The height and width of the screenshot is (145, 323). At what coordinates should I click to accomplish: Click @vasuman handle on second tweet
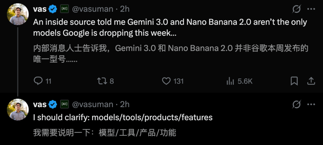(93, 104)
